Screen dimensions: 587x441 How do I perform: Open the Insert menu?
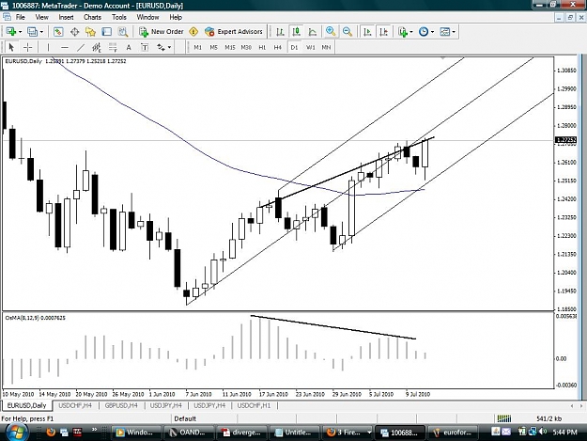tap(67, 17)
